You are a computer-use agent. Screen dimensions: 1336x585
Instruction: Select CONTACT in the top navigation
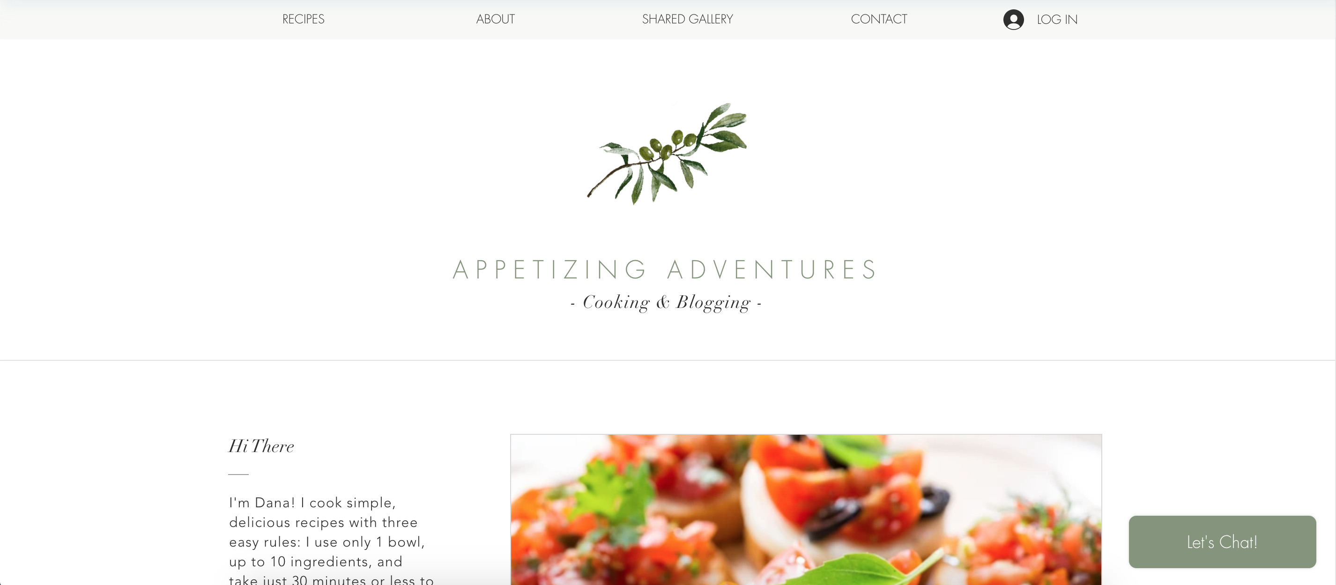[879, 20]
